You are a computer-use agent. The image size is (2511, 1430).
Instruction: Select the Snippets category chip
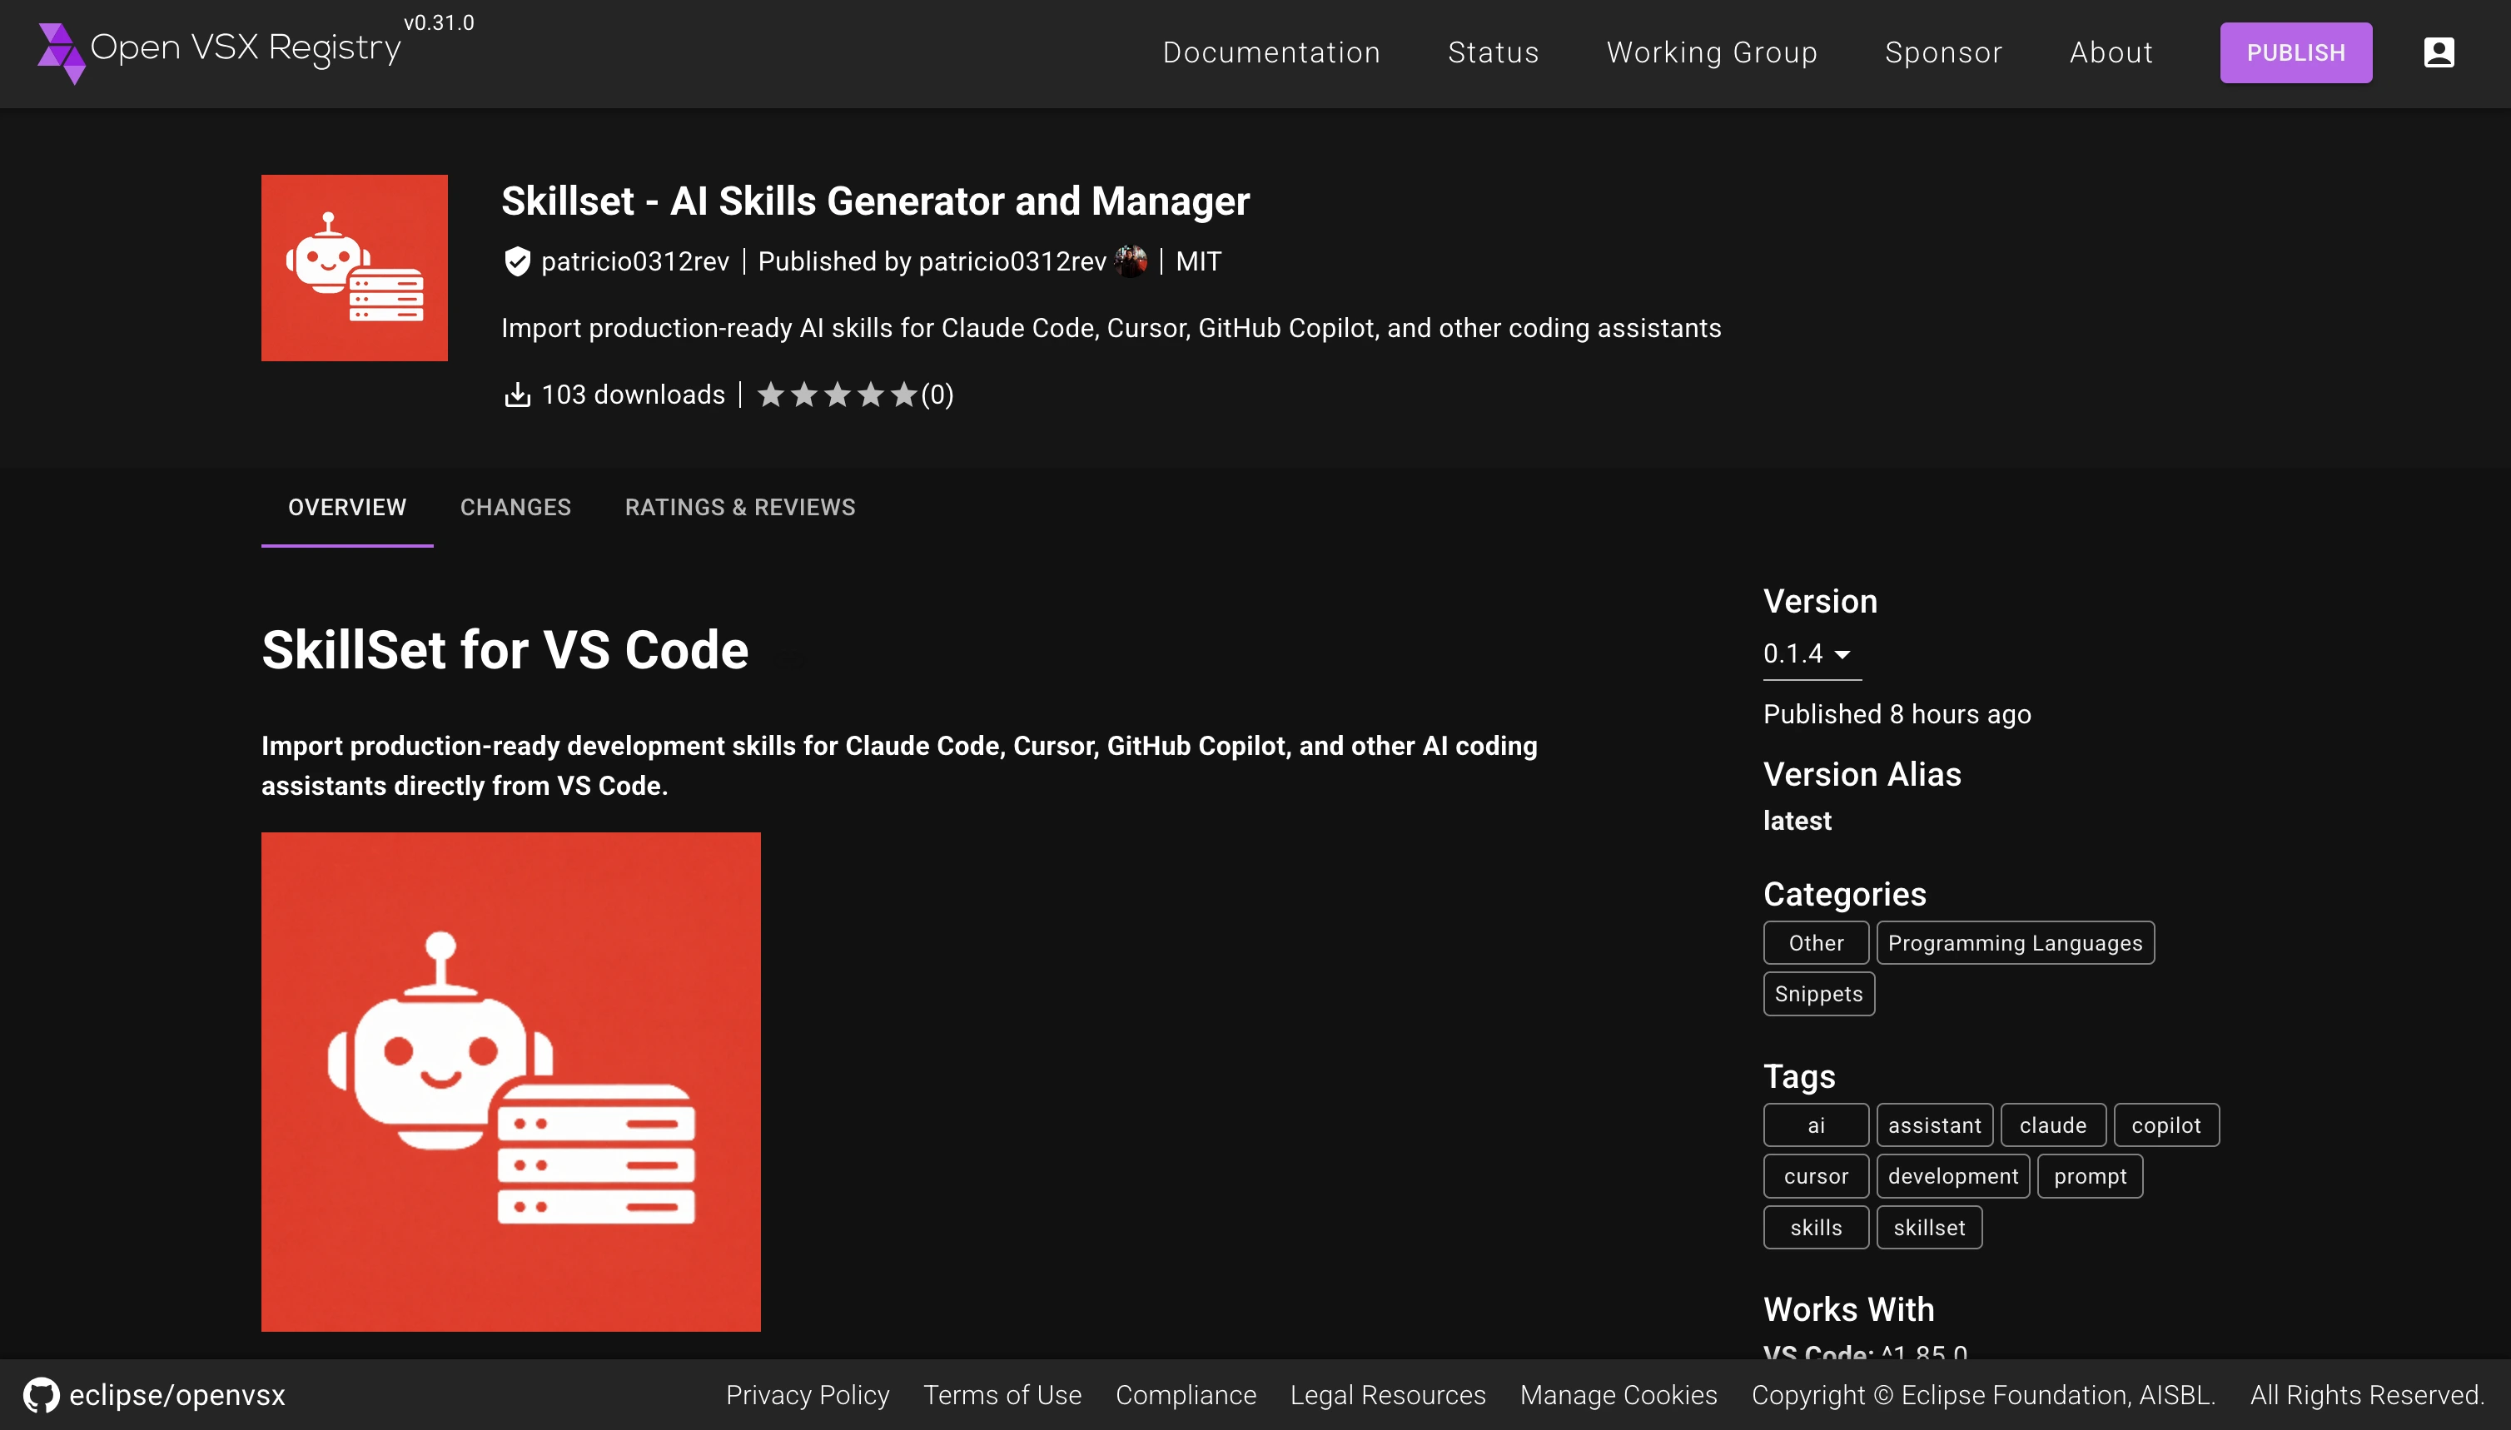(x=1818, y=994)
